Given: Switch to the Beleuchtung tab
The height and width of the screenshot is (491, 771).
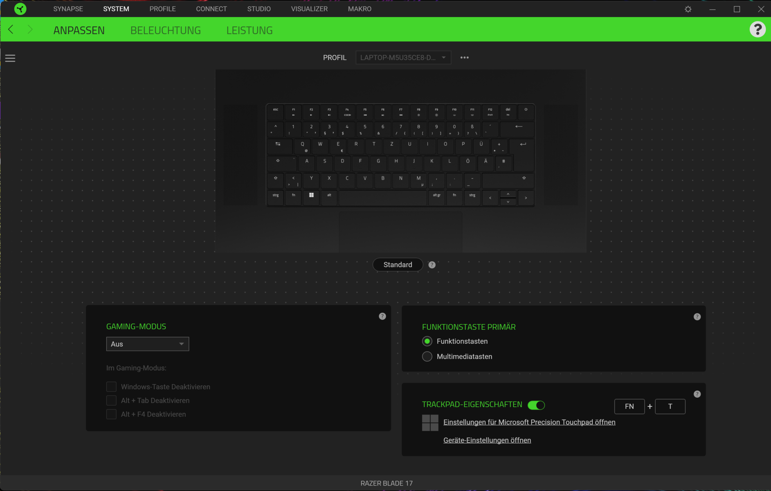Looking at the screenshot, I should coord(165,30).
